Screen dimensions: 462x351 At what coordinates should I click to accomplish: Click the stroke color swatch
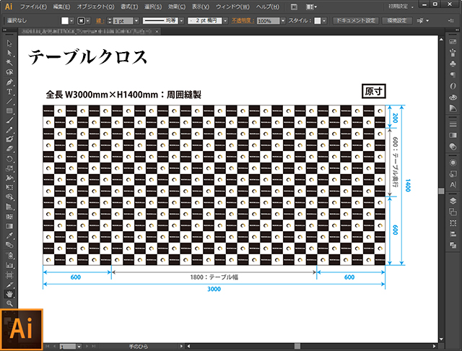(81, 21)
